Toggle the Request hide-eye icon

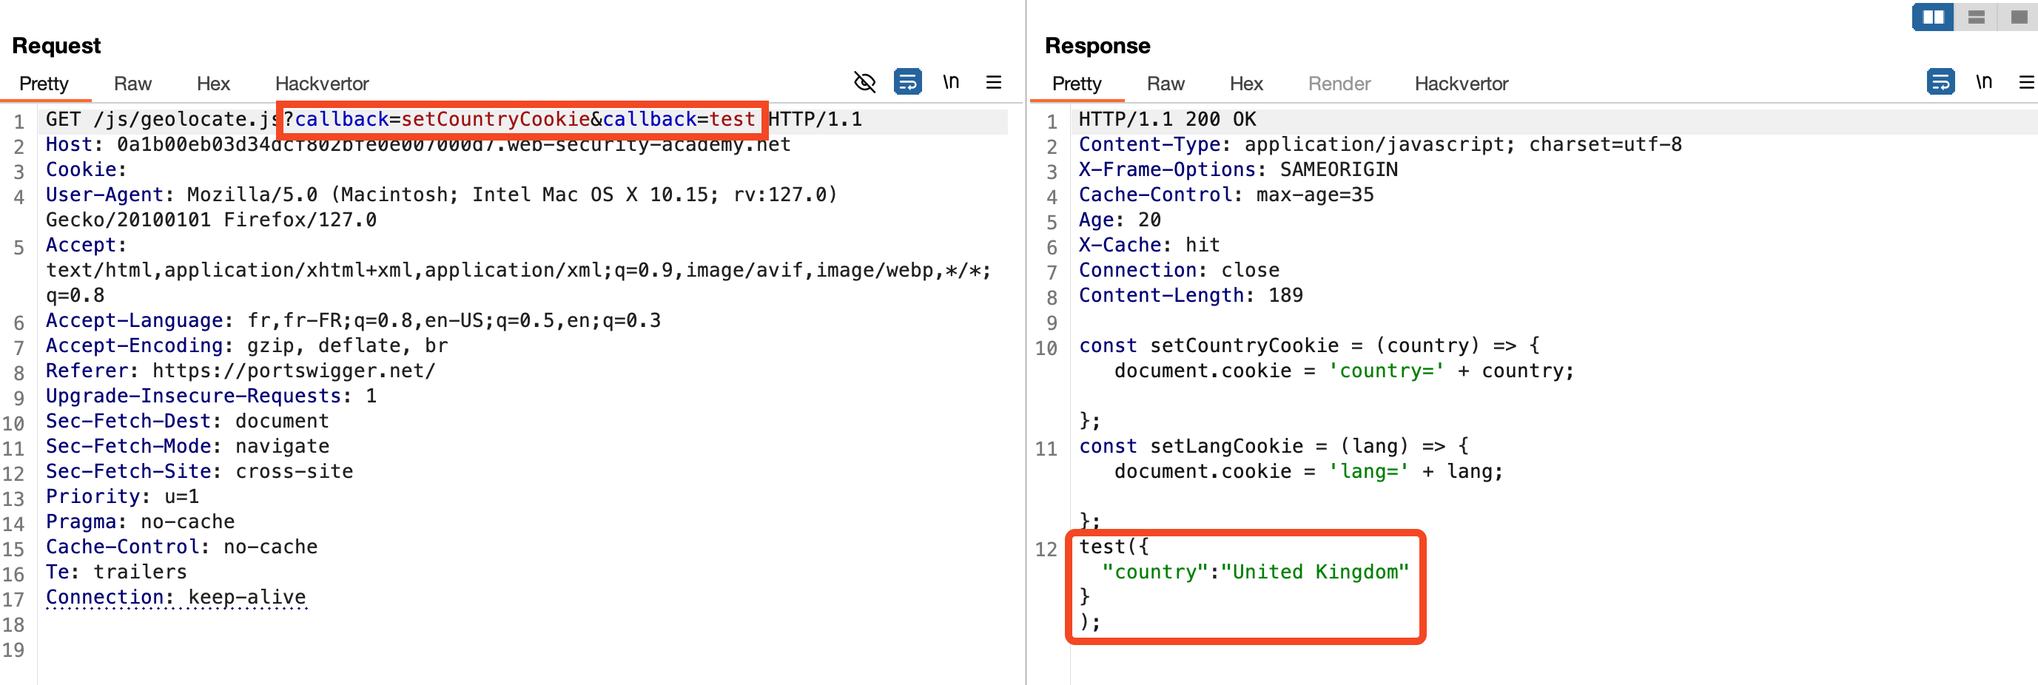point(864,82)
